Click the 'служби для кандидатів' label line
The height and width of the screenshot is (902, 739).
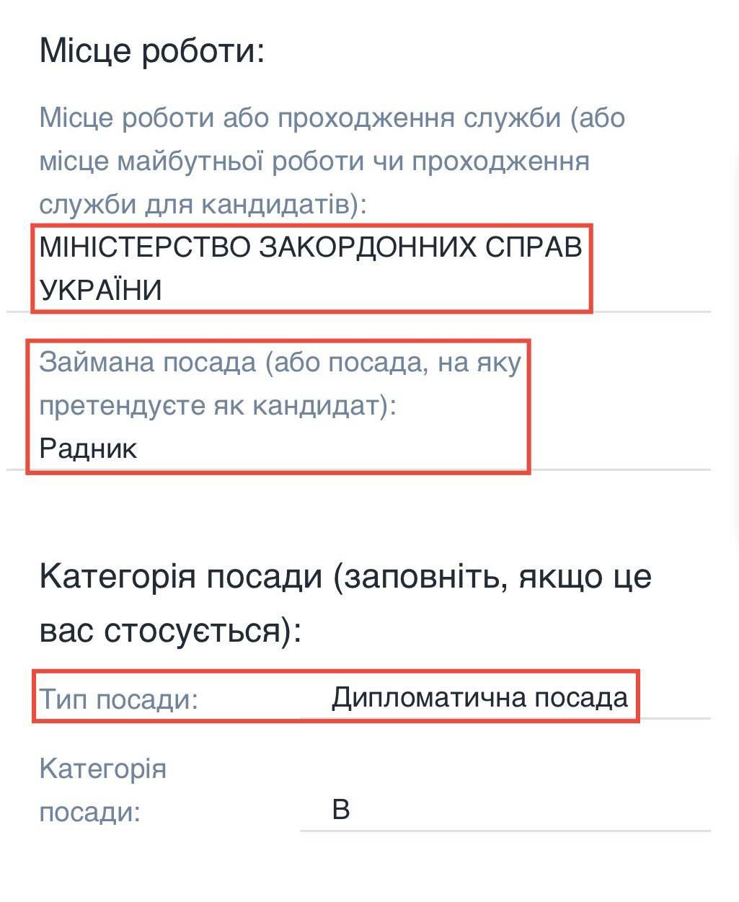pyautogui.click(x=203, y=204)
